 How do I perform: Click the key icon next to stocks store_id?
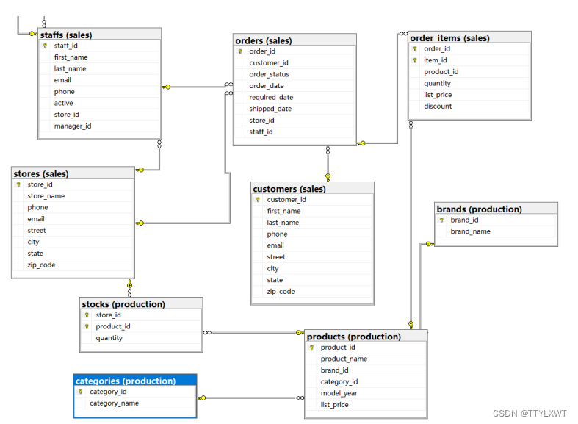point(87,315)
